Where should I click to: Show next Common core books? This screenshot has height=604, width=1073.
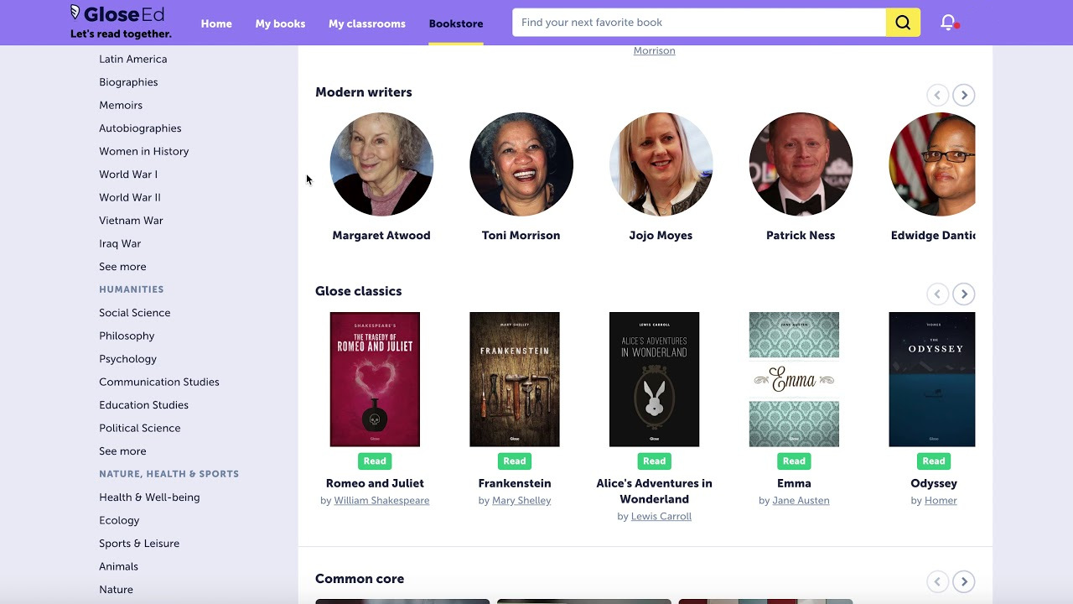tap(964, 581)
